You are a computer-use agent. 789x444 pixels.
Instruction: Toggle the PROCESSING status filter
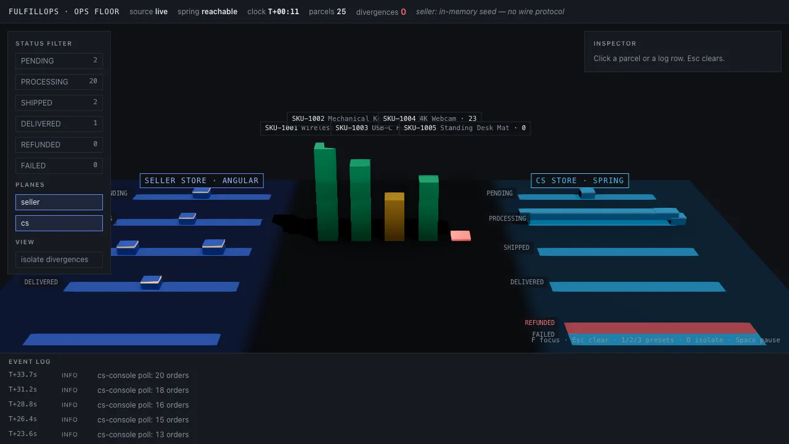pos(59,81)
